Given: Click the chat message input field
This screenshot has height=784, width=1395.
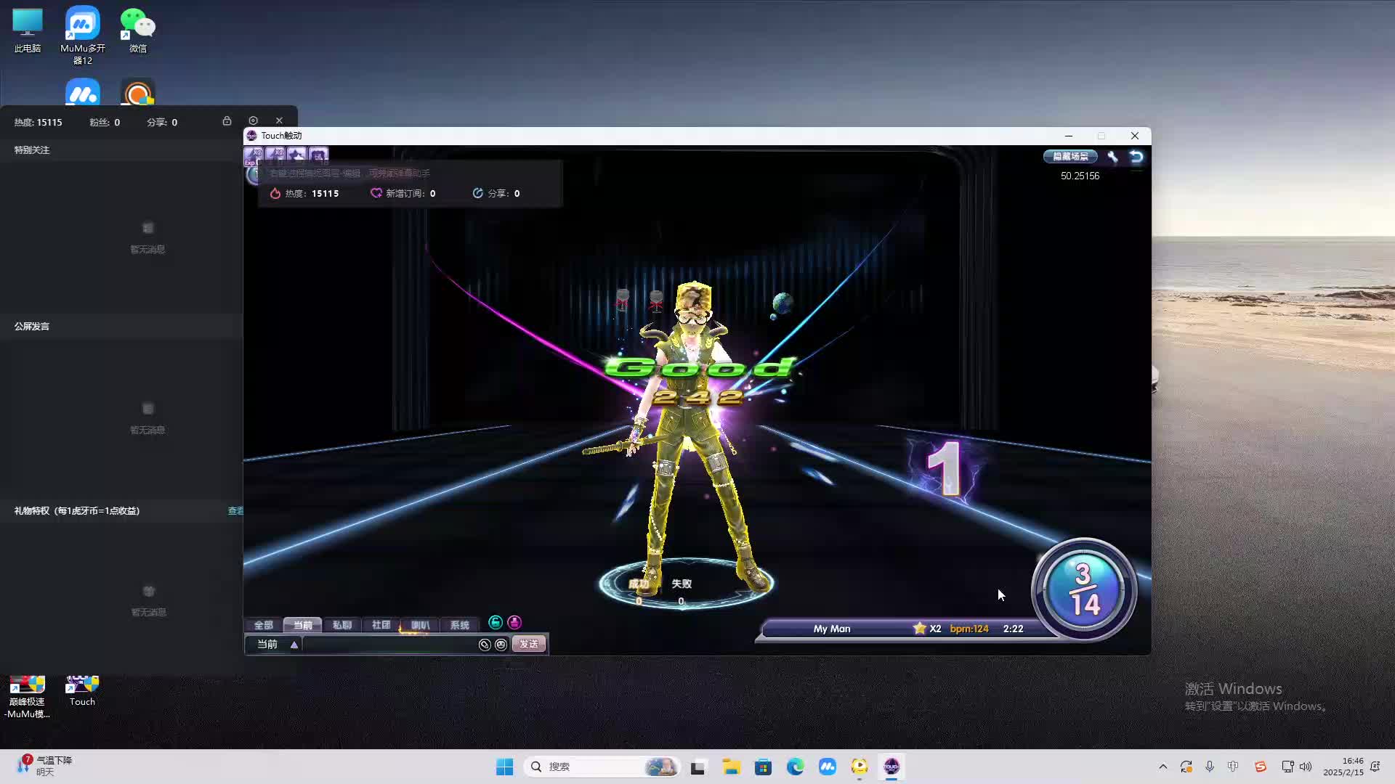Looking at the screenshot, I should [x=389, y=645].
